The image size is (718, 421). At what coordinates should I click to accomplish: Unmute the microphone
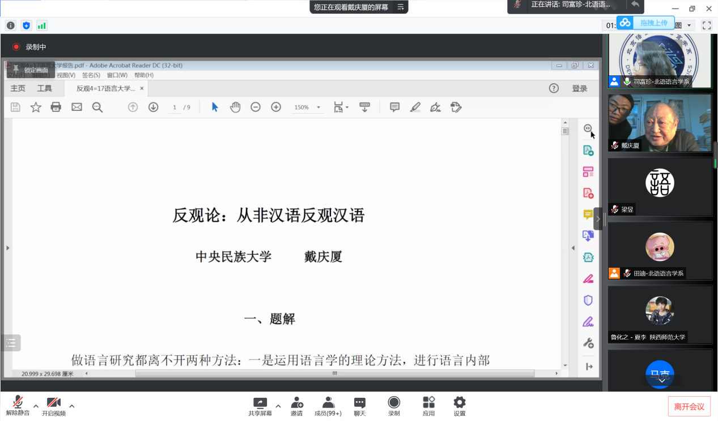(x=18, y=403)
